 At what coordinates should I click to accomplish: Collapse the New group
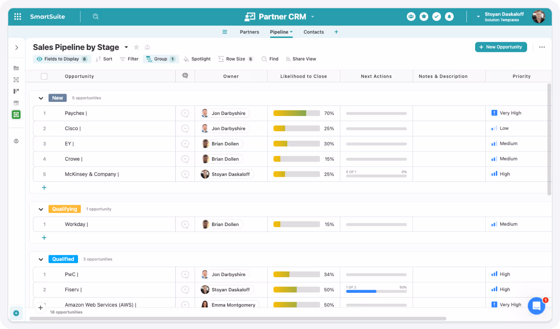pos(41,98)
